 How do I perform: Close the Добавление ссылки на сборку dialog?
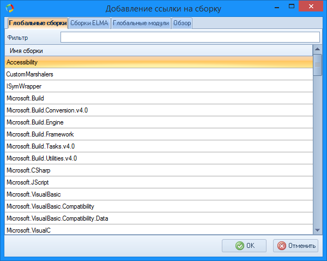311,6
